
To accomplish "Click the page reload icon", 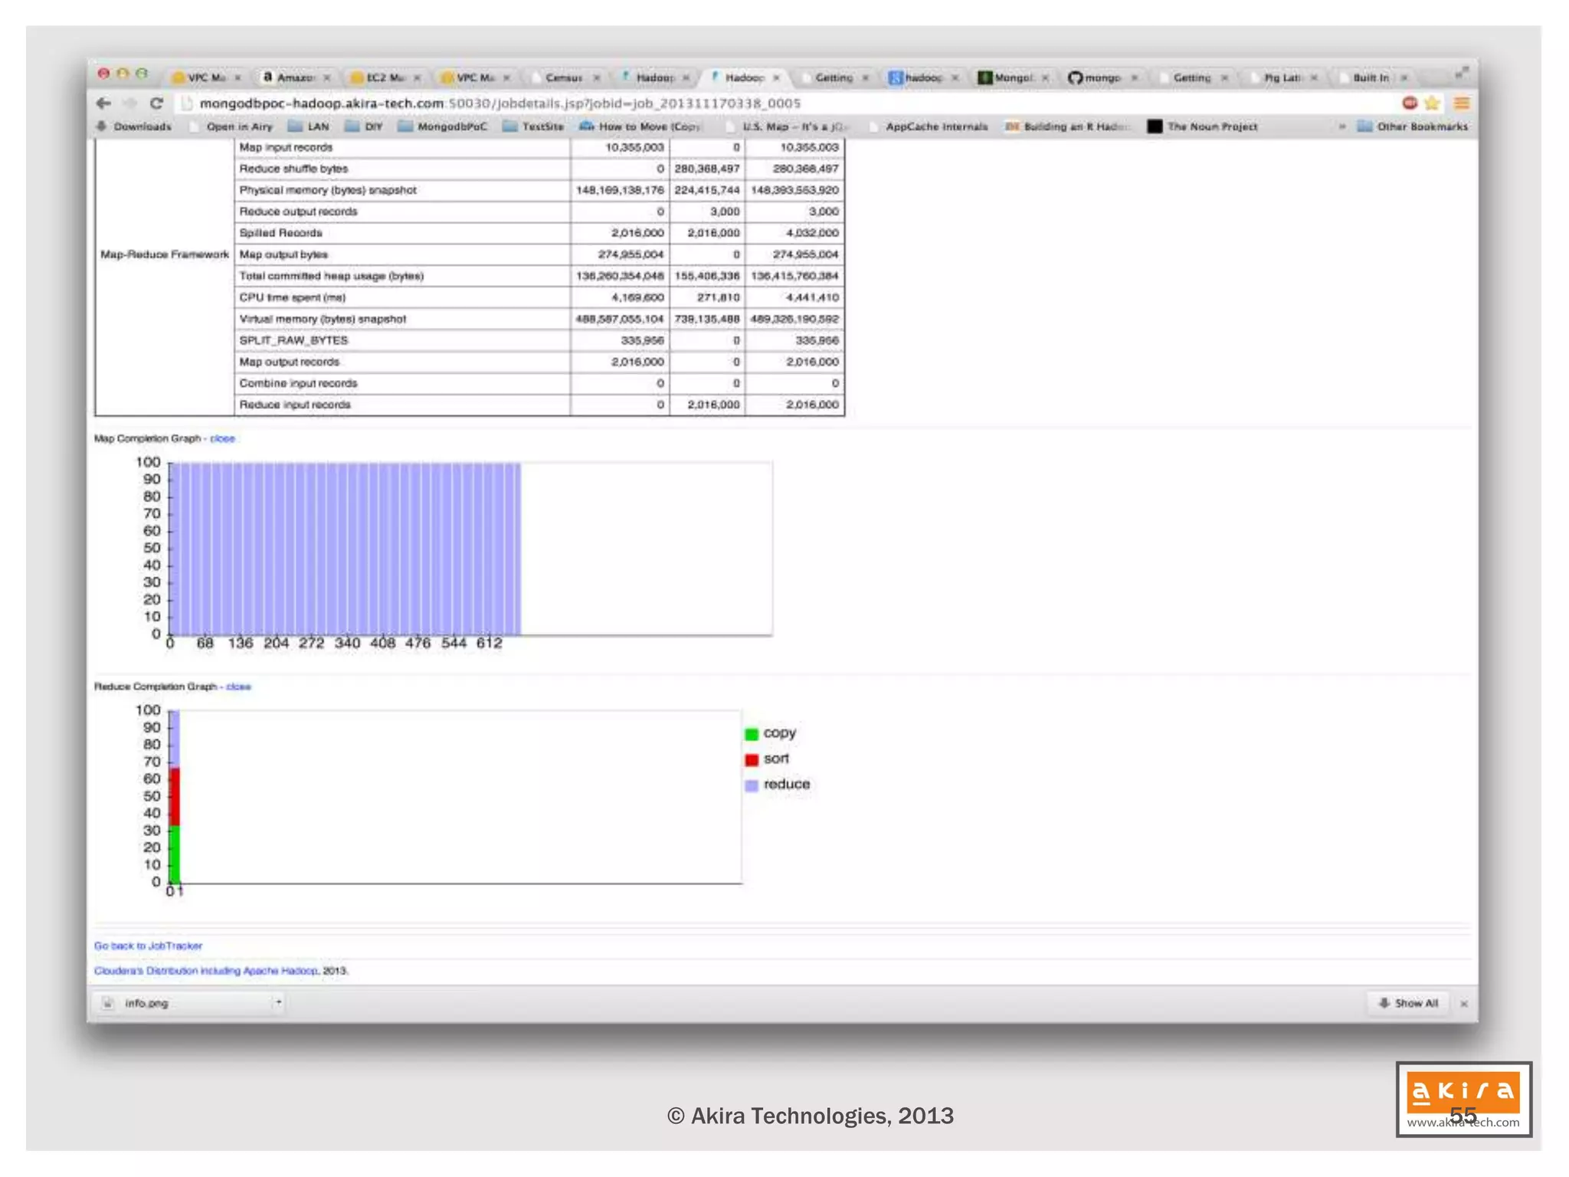I will [x=156, y=103].
